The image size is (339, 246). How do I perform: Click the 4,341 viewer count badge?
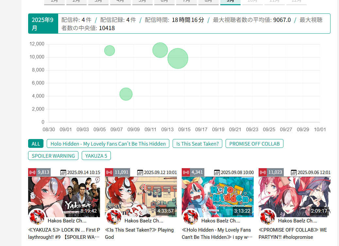point(197,172)
